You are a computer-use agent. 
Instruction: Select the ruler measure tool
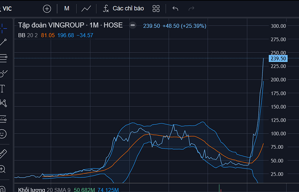3,154
